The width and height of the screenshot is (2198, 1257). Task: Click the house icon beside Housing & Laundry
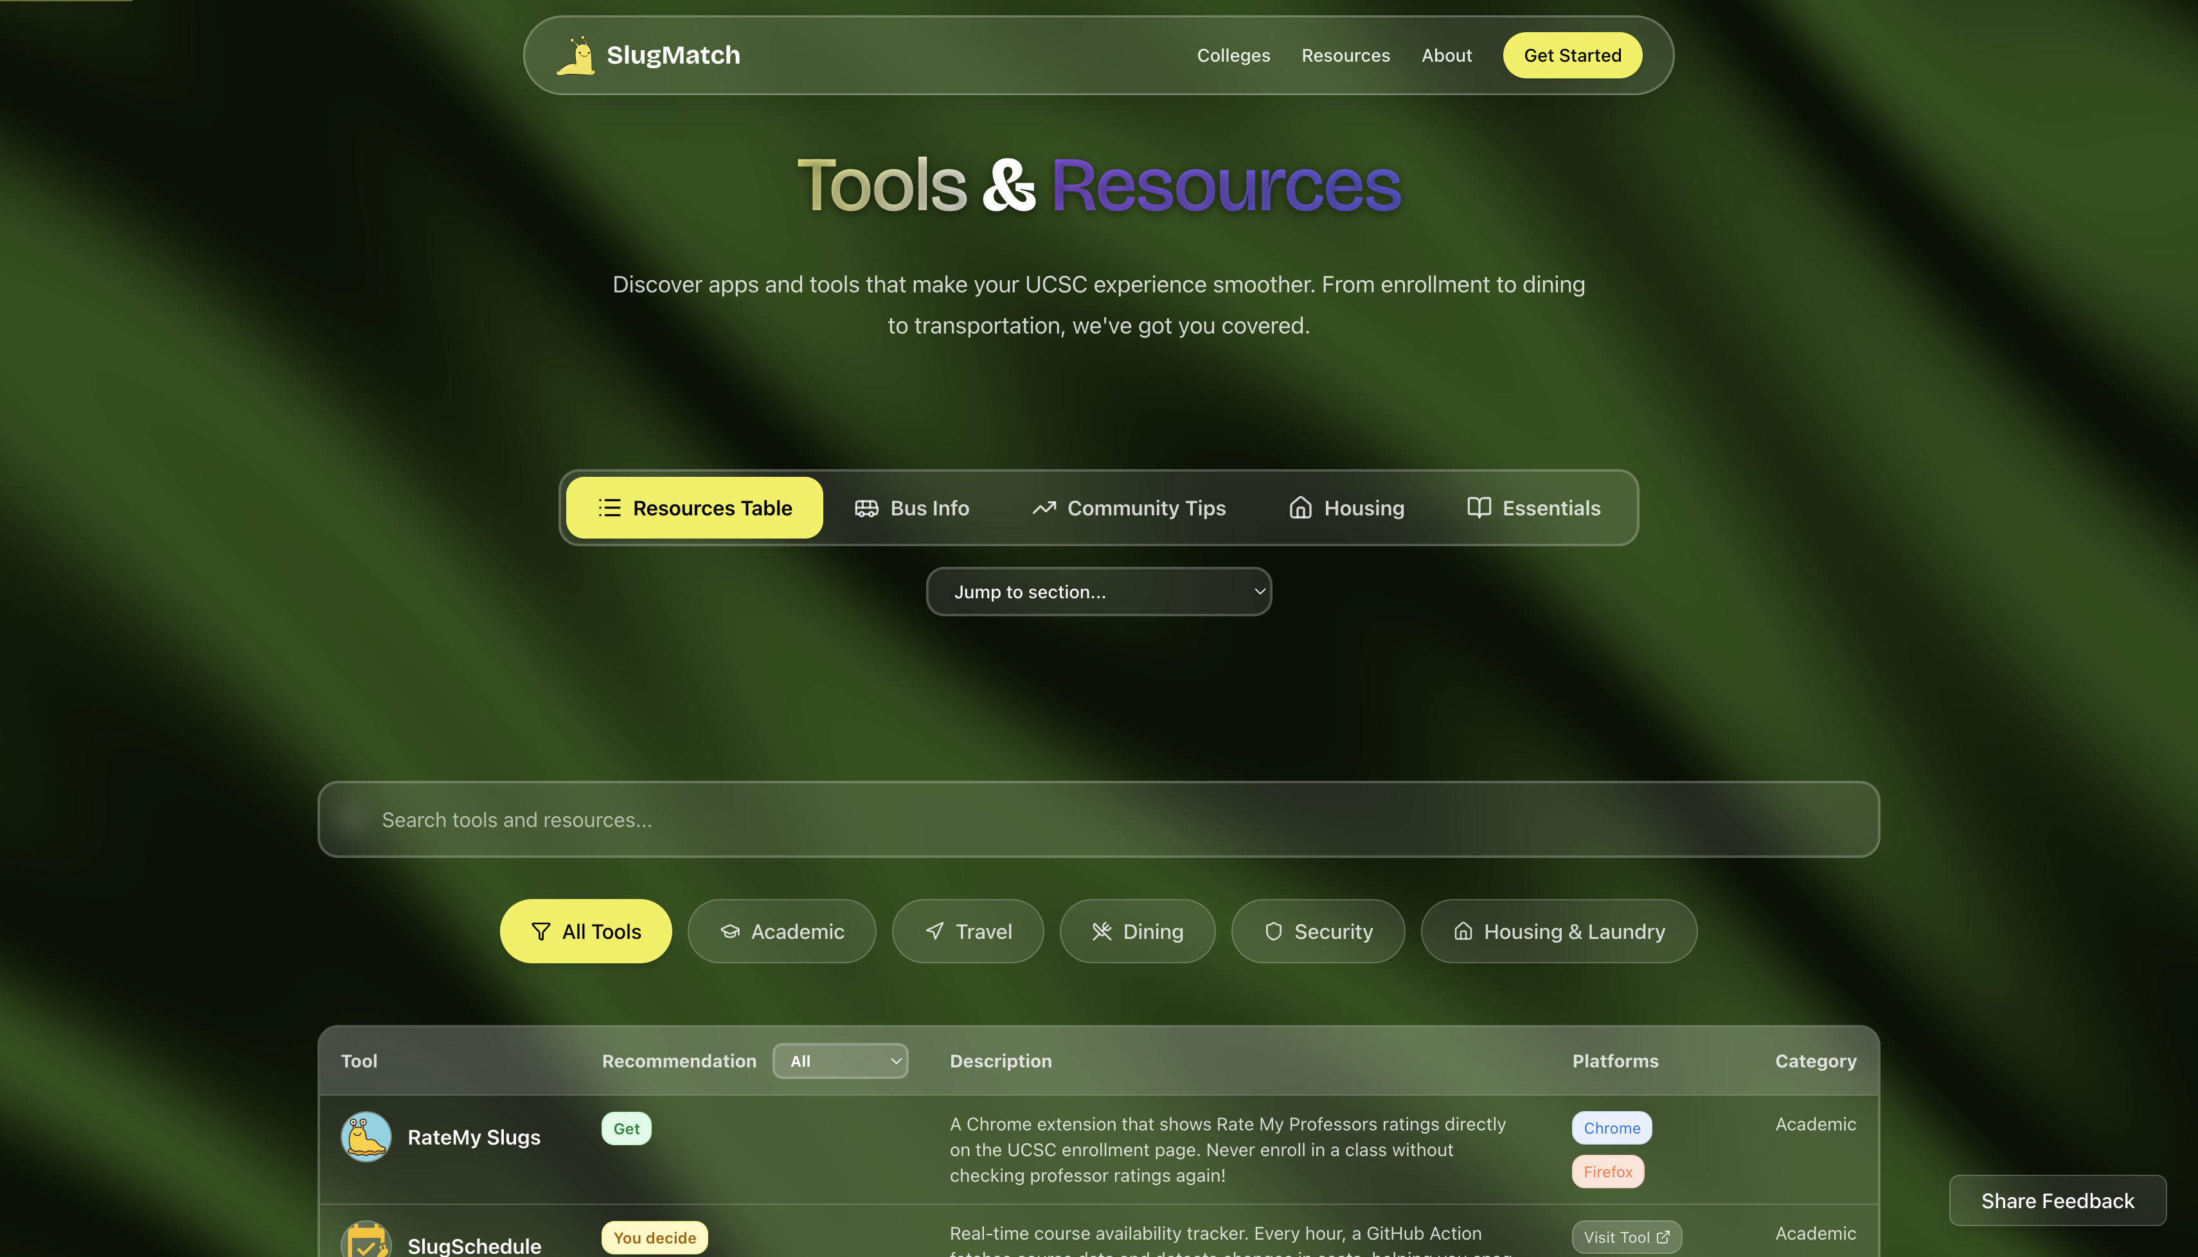(1463, 932)
